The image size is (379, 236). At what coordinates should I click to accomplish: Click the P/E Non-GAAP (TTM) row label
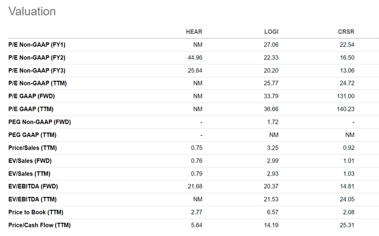coord(37,83)
